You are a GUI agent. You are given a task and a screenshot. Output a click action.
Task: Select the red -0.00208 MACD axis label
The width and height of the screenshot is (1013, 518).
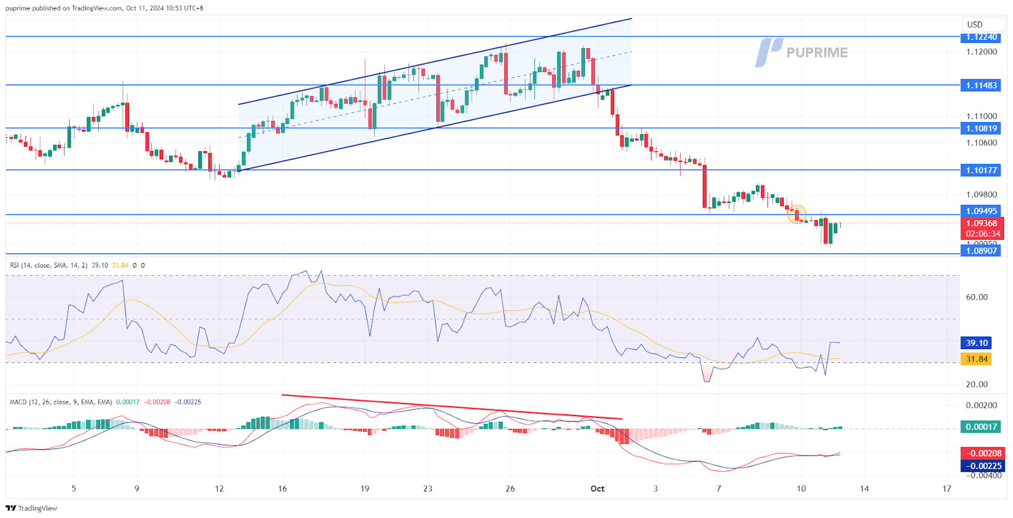click(x=983, y=453)
